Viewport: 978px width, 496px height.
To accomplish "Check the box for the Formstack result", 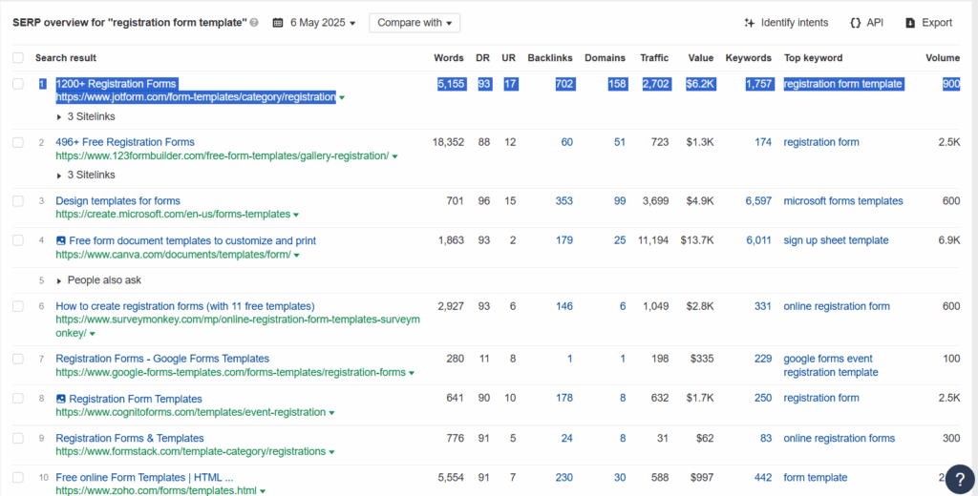I will (18, 438).
